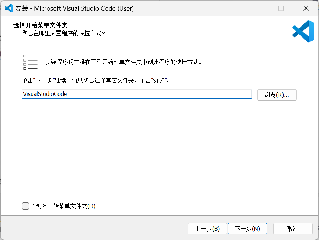Click the large VS Code logo
Image resolution: width=319 pixels, height=240 pixels.
tap(303, 31)
